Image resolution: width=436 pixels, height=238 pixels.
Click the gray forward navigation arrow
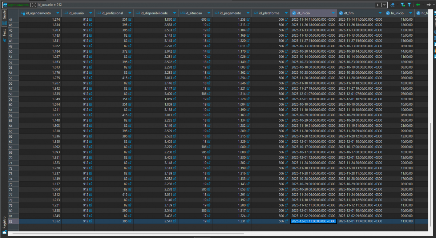coord(428,5)
